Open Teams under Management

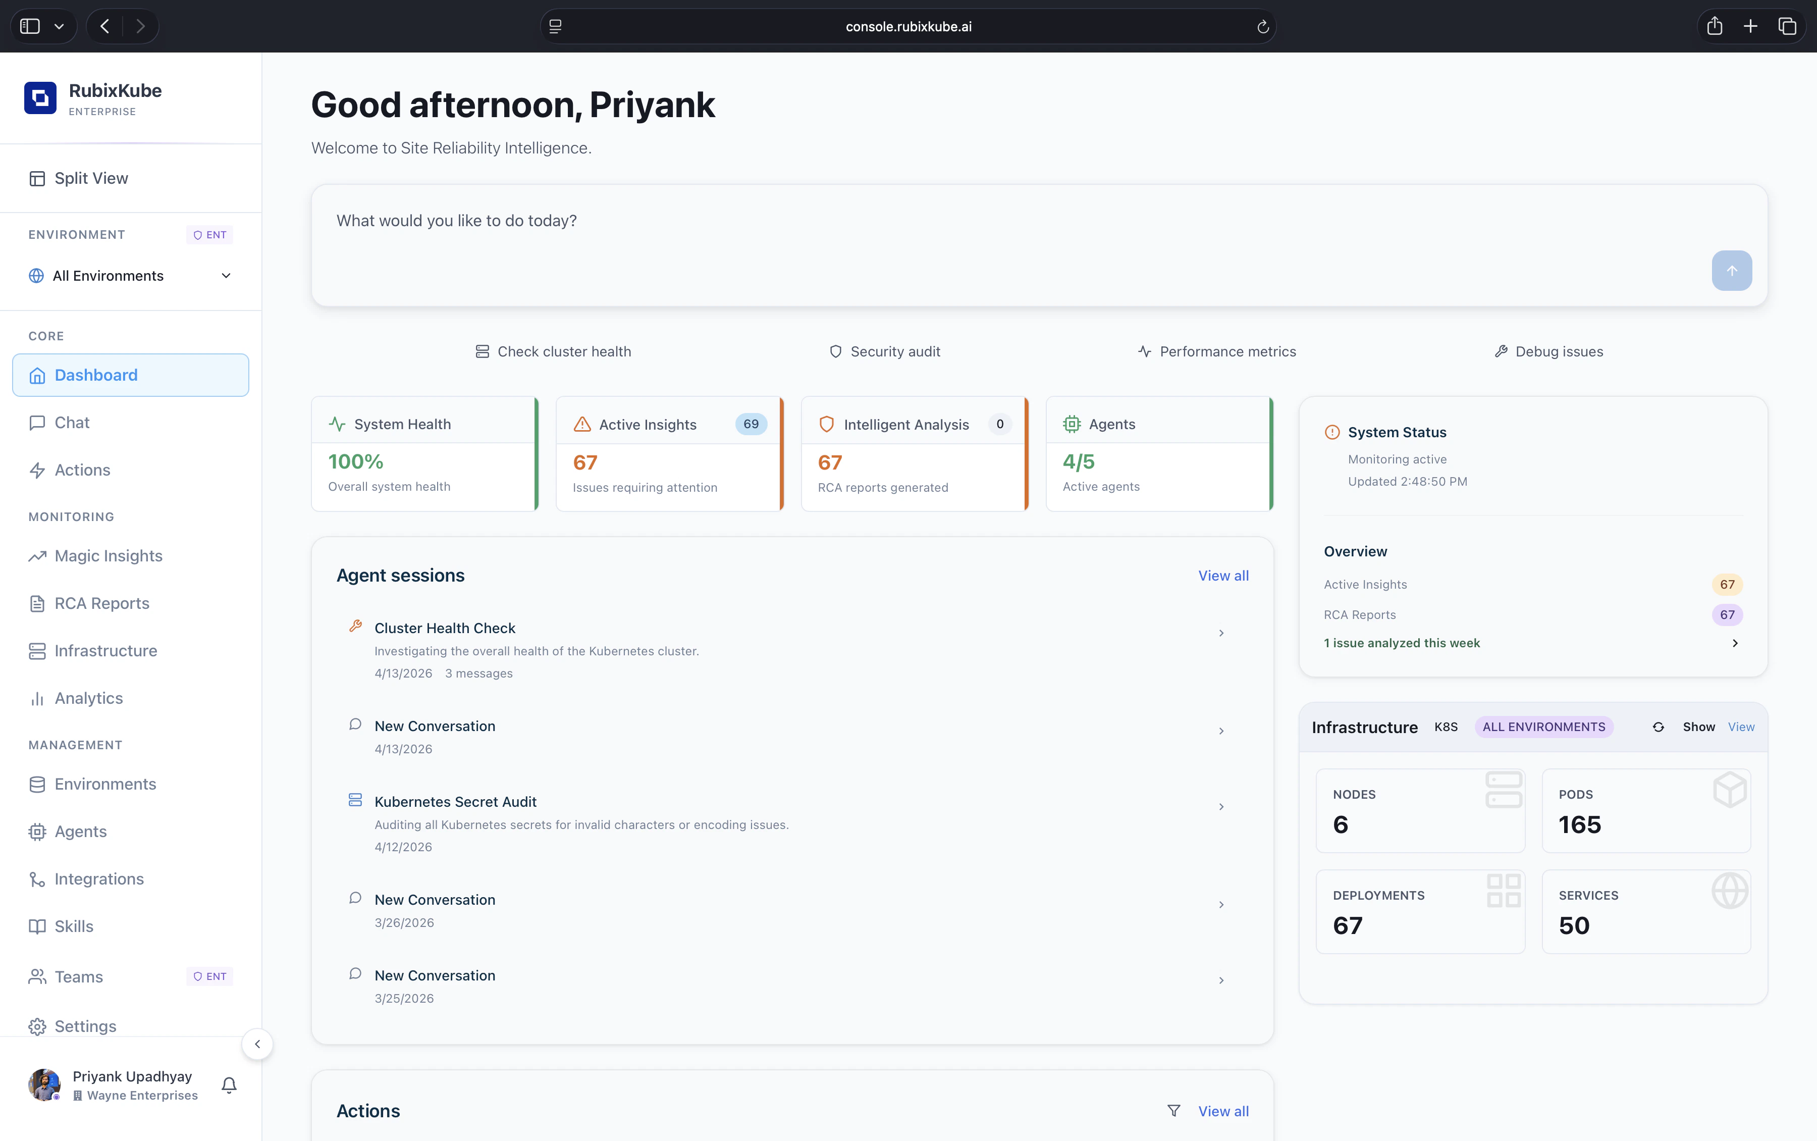coord(78,976)
